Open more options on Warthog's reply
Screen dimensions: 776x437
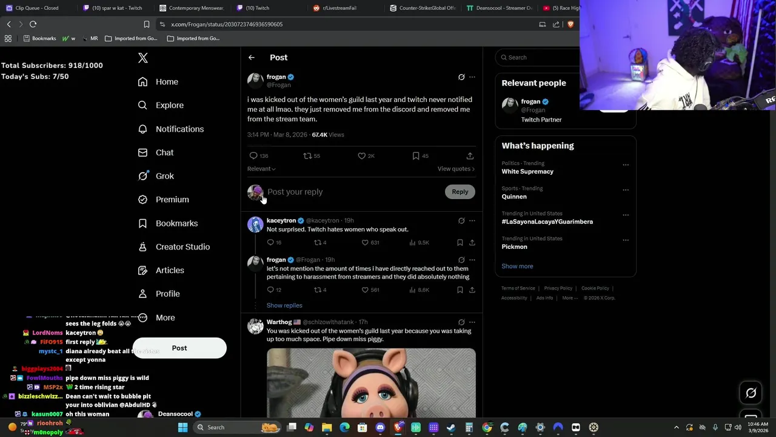tap(472, 322)
